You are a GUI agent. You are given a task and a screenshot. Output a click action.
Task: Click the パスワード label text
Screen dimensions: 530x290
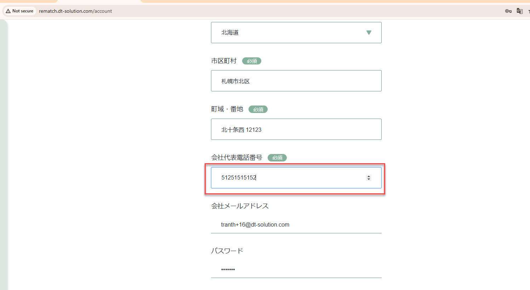coord(227,251)
